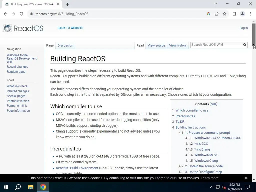Open the notification center icon
256x192 pixels.
point(248,187)
